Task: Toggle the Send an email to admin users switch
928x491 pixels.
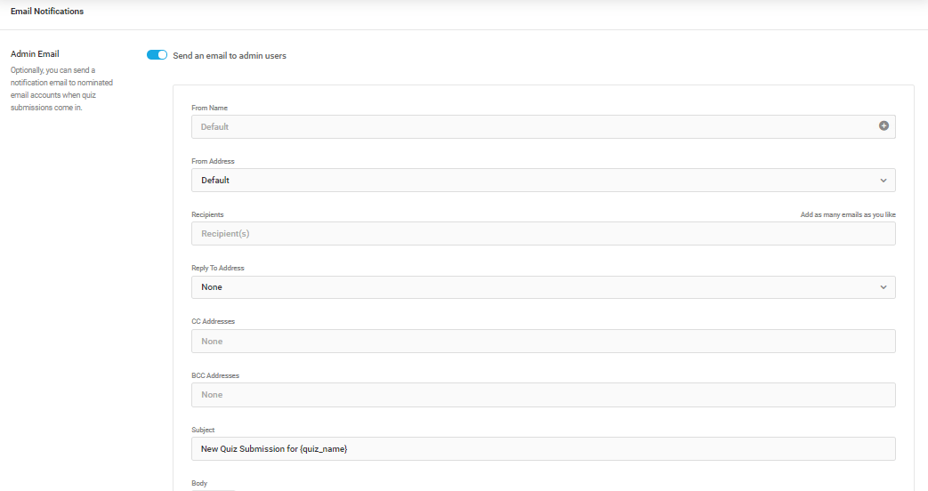Action: click(157, 55)
